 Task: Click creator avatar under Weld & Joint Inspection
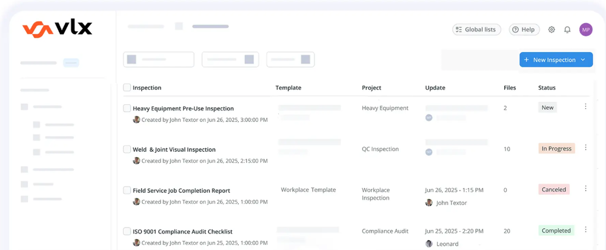136,161
